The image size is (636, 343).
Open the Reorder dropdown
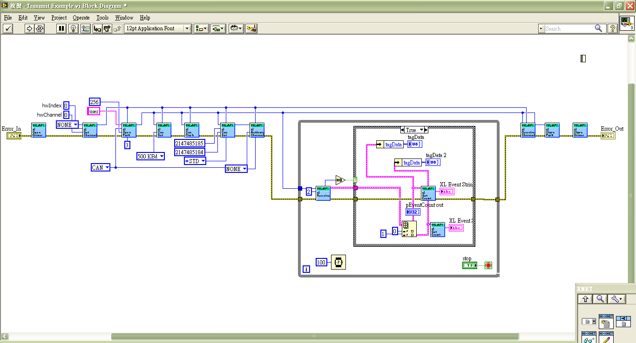click(236, 28)
